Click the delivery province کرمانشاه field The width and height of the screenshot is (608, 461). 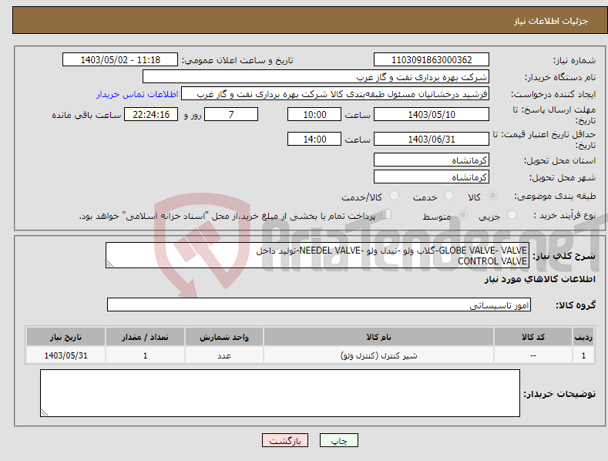432,160
